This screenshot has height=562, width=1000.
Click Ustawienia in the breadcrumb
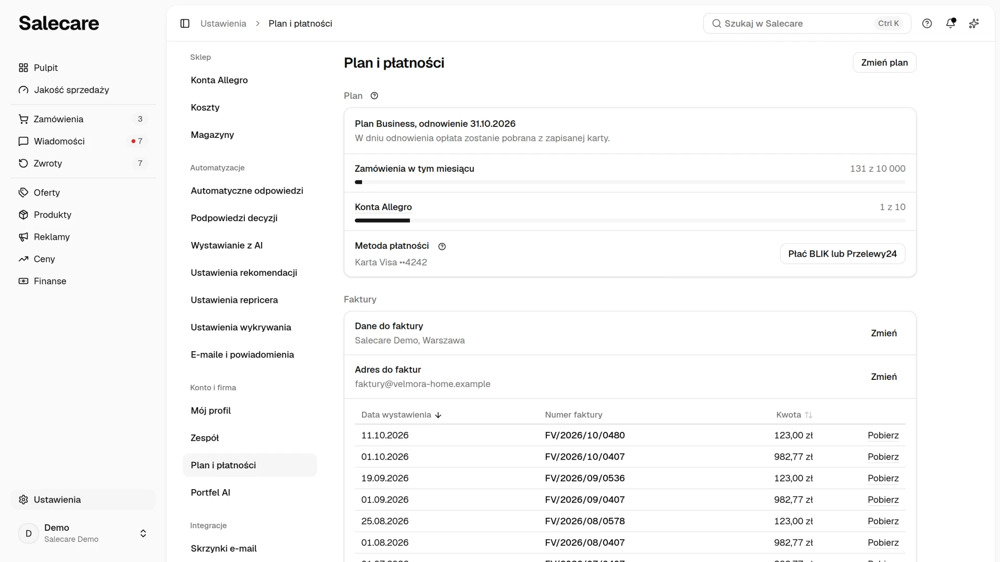pyautogui.click(x=223, y=23)
